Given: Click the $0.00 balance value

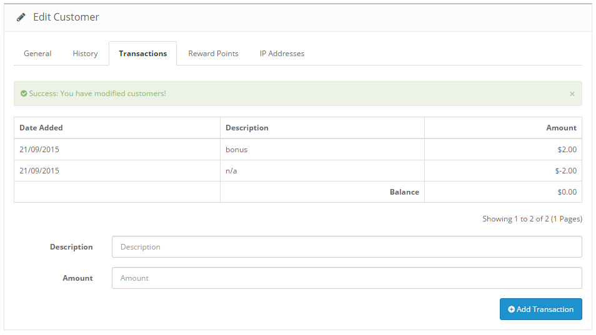Looking at the screenshot, I should tap(567, 192).
